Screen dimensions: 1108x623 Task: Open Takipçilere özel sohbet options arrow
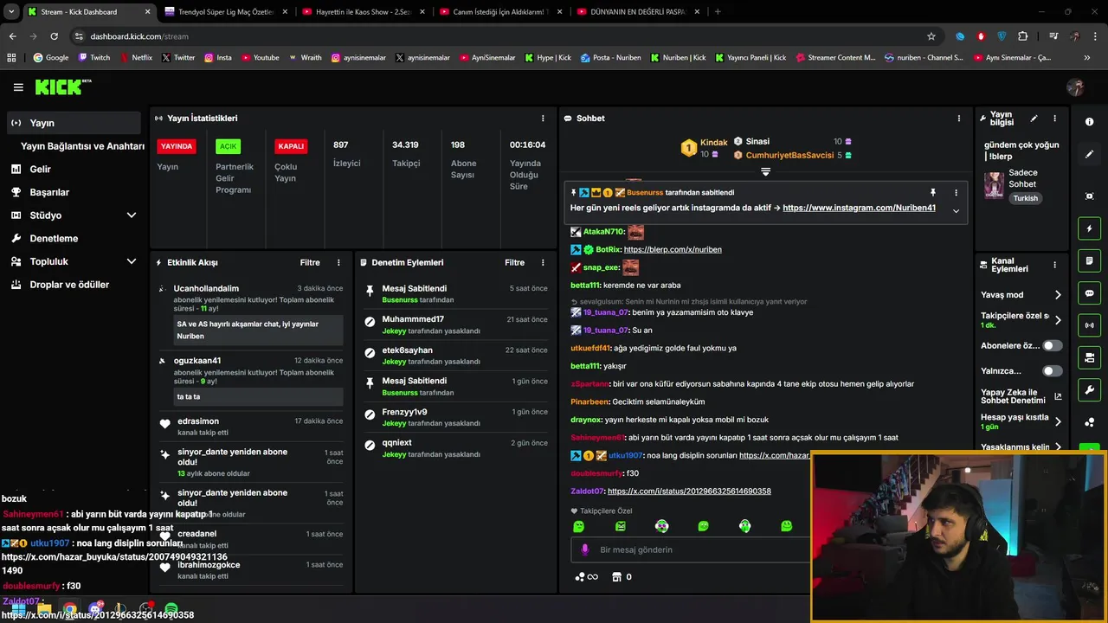click(x=1058, y=320)
